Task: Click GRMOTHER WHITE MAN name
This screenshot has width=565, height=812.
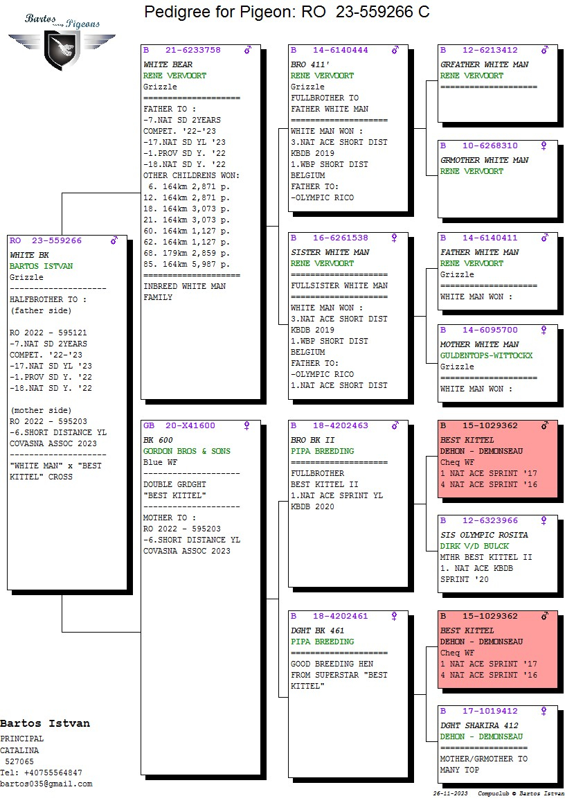Action: [x=484, y=161]
